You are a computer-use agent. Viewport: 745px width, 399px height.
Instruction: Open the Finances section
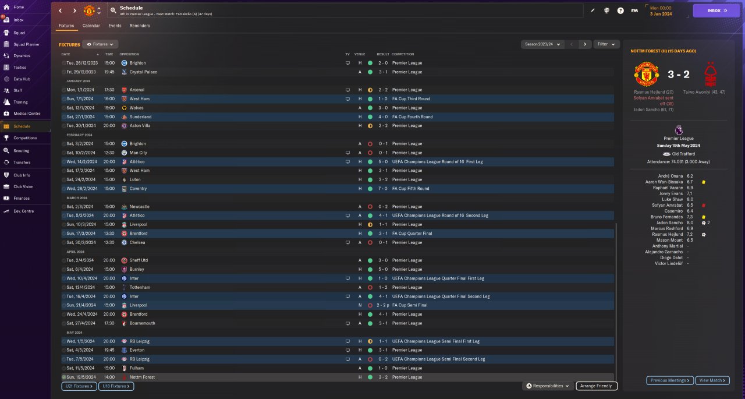25,198
